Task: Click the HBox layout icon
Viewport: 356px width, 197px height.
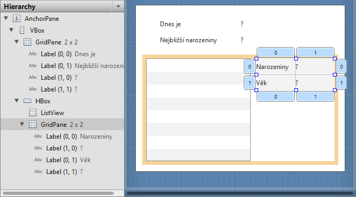Action: (x=27, y=101)
